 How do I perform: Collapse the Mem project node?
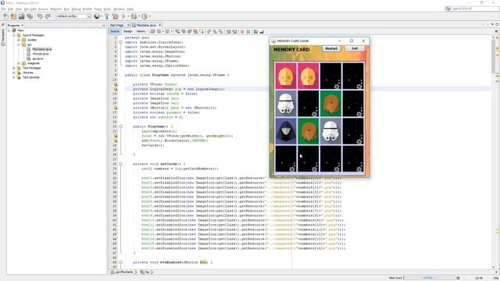9,30
